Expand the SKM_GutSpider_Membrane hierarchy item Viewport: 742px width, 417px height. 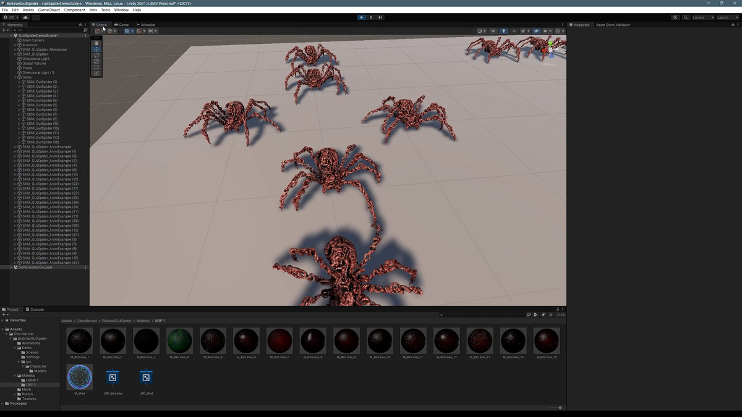[x=15, y=49]
